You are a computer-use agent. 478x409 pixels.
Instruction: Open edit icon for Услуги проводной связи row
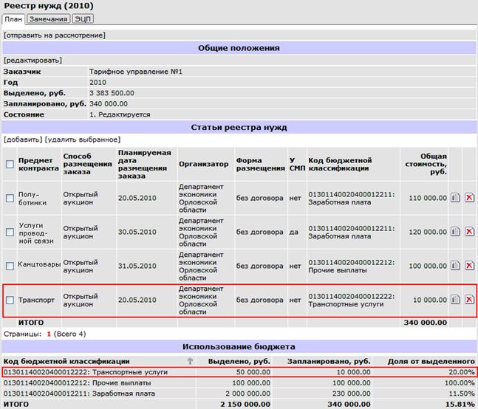pos(455,232)
